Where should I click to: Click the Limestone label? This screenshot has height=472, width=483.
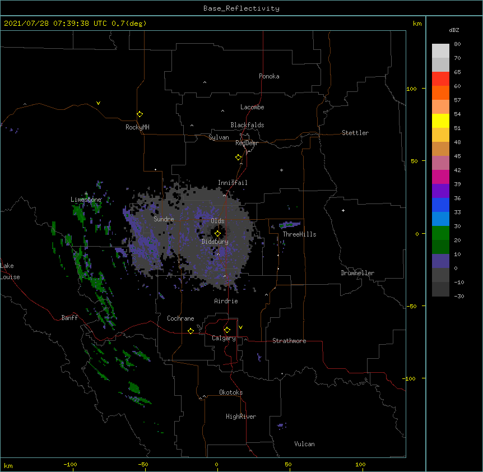pyautogui.click(x=86, y=200)
